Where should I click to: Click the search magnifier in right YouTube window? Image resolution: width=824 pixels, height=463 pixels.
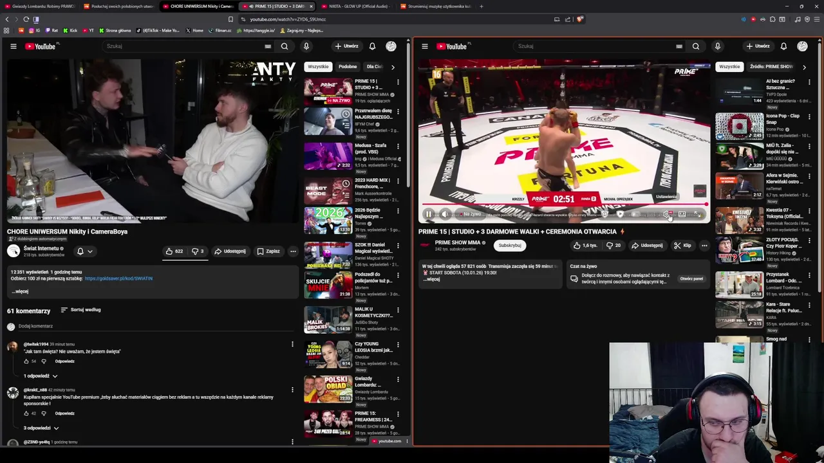point(696,46)
